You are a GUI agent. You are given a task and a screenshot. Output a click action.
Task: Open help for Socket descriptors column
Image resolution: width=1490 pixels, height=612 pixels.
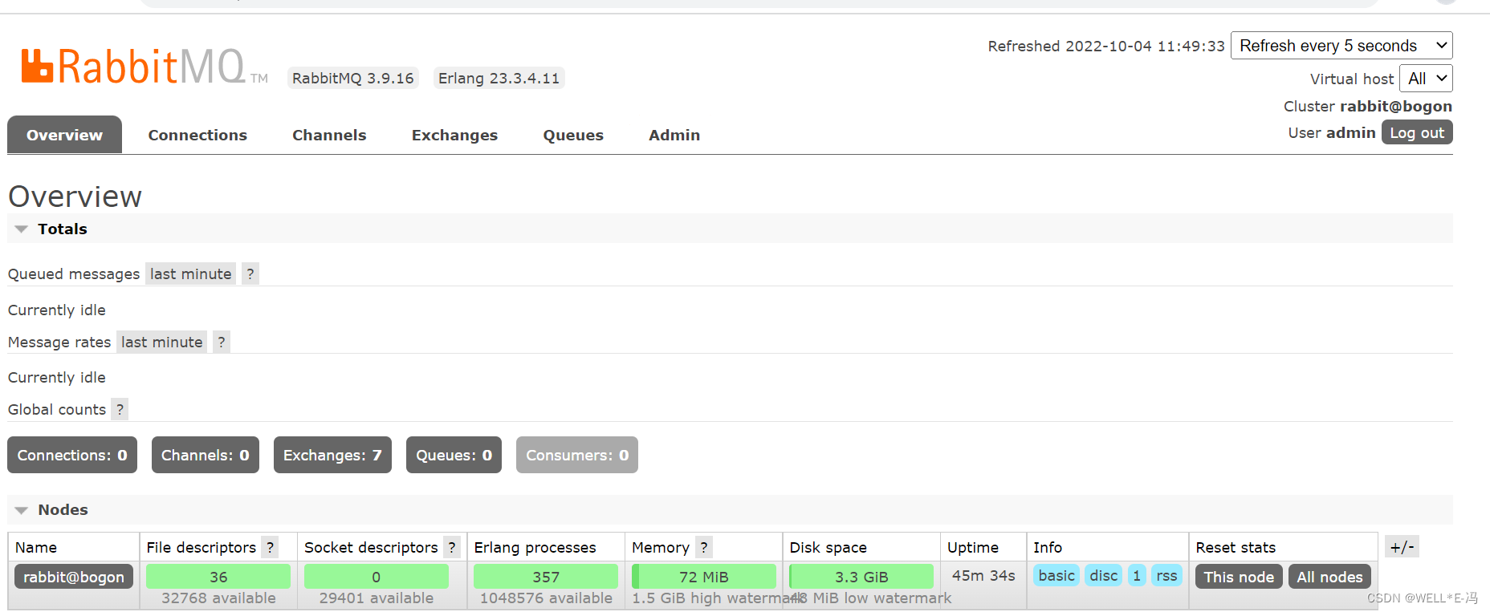tap(452, 548)
